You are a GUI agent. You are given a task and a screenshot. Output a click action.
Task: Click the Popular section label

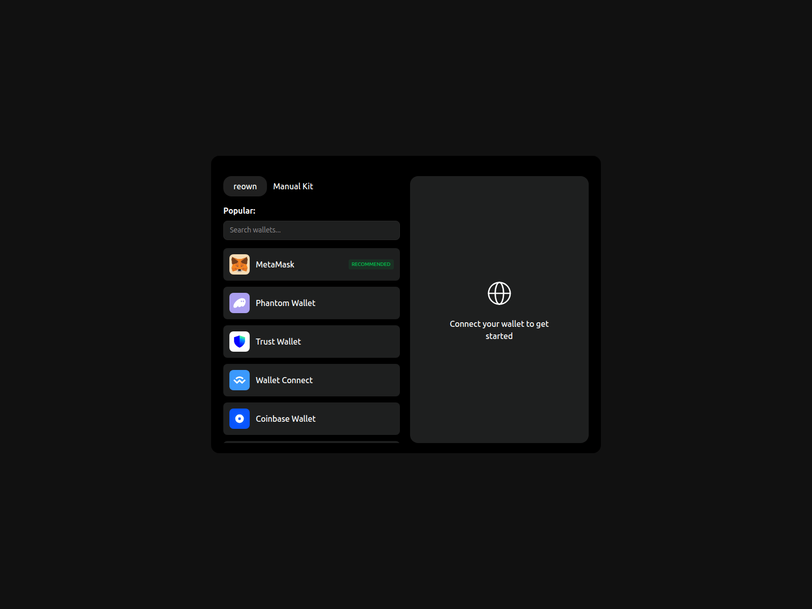click(x=239, y=210)
